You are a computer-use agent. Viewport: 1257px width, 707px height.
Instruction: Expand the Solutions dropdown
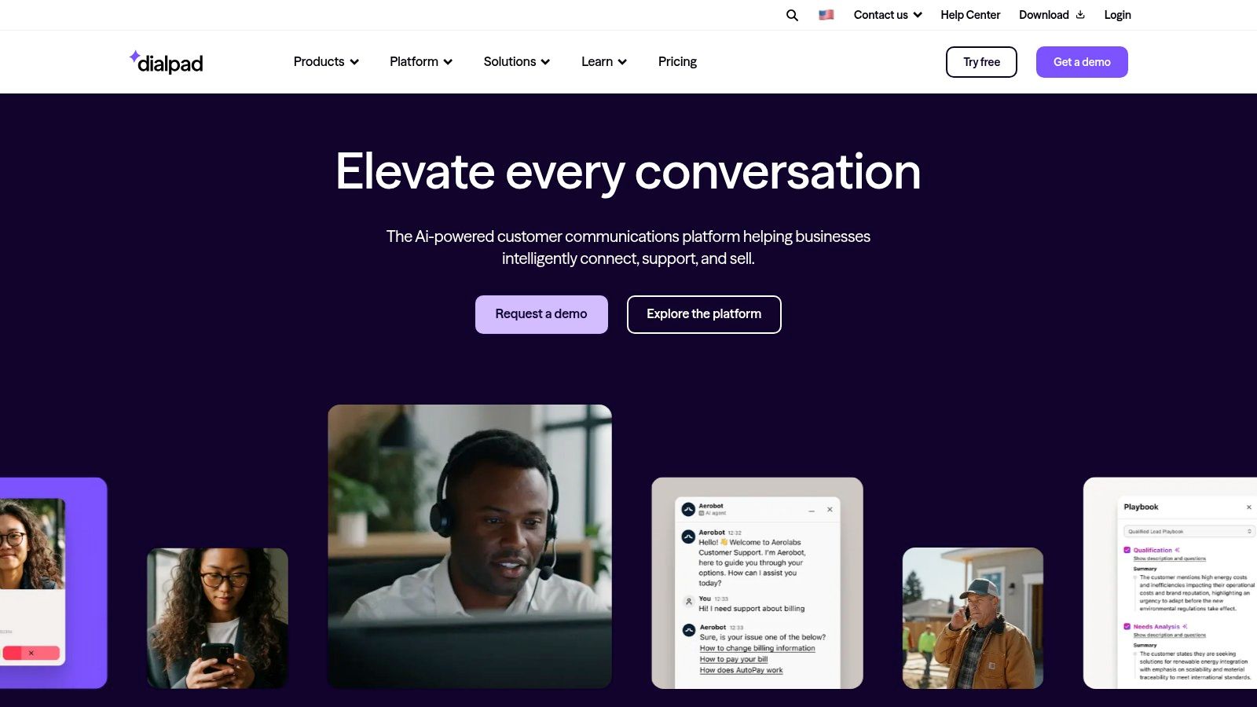tap(517, 62)
